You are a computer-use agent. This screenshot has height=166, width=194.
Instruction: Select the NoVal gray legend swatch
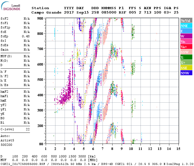tap(186, 20)
